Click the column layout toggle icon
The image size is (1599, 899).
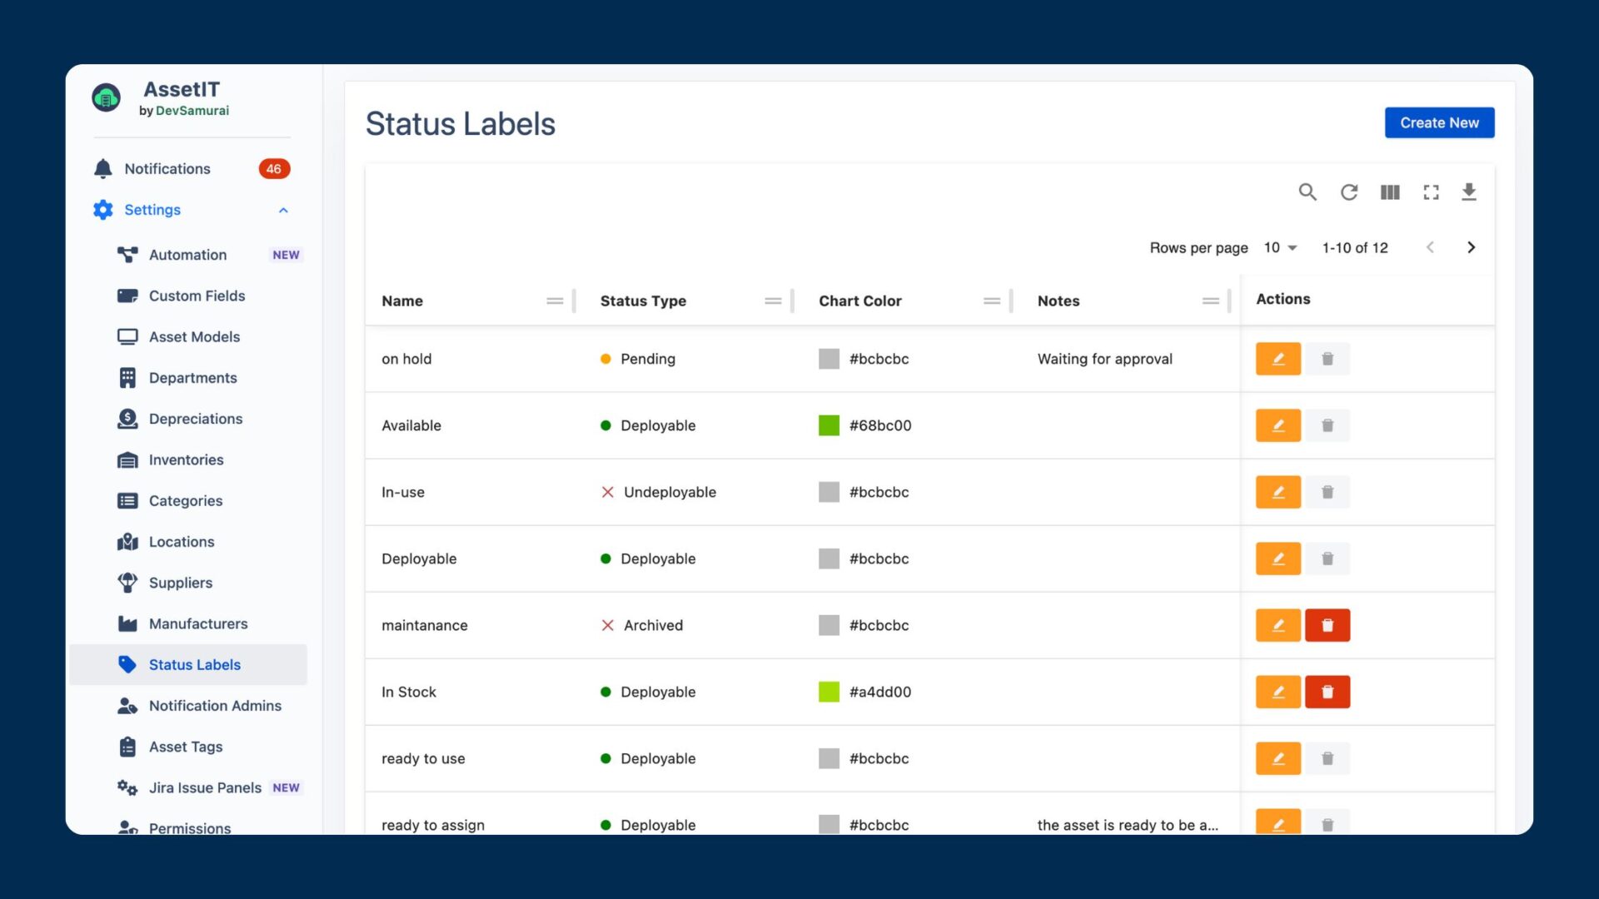pos(1390,192)
